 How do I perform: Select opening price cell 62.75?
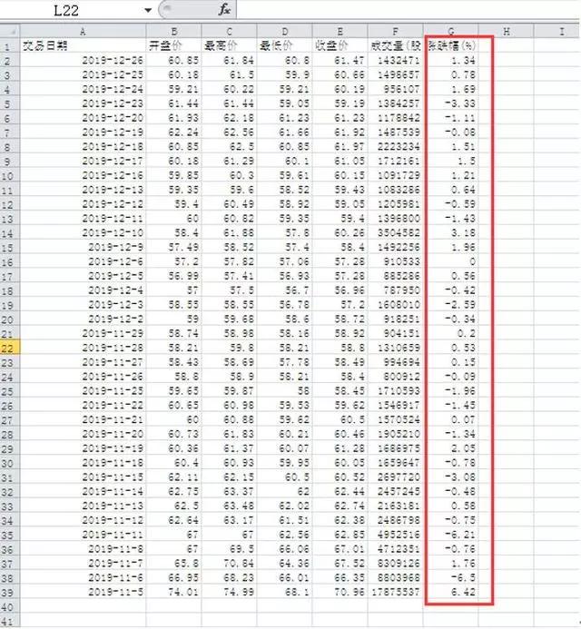click(x=173, y=491)
